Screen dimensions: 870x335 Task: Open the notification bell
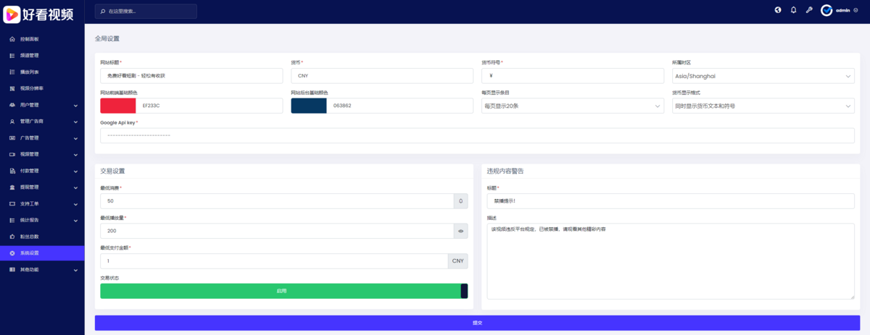793,10
